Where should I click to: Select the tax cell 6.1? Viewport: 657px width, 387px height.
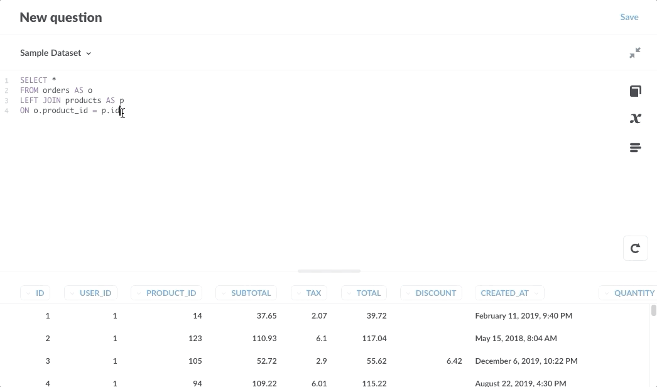pos(322,339)
